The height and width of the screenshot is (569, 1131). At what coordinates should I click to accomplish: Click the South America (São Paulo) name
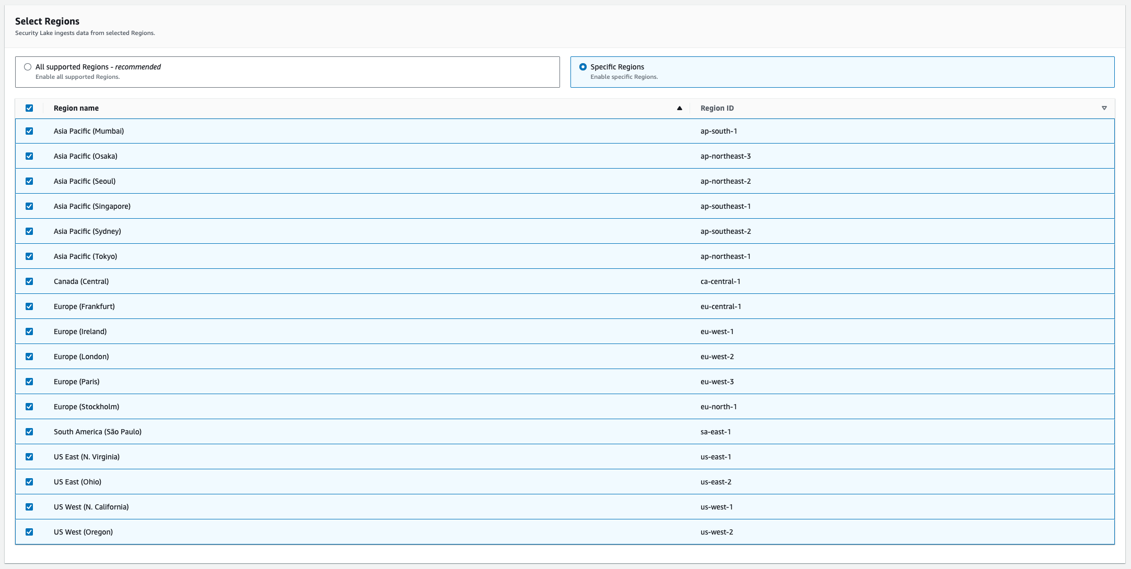click(98, 432)
